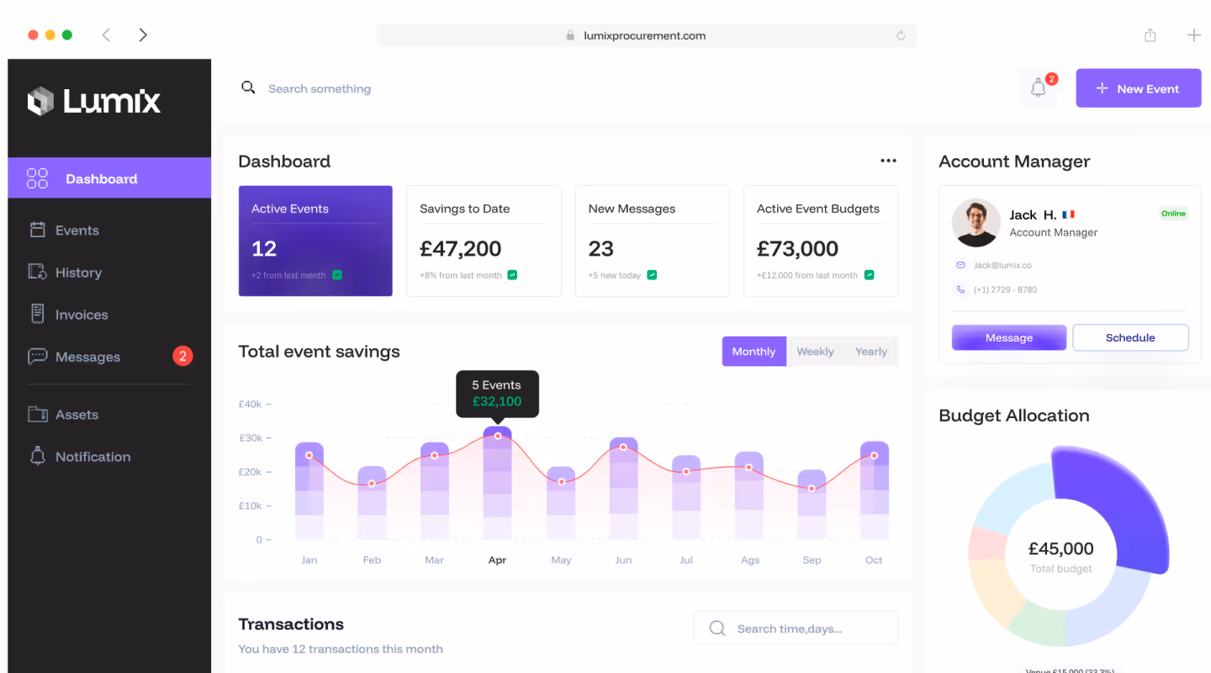Click the Notification bell icon in sidebar
The height and width of the screenshot is (673, 1211).
tap(37, 456)
